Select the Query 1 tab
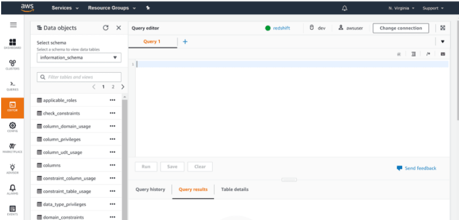This screenshot has width=459, height=220. [x=152, y=41]
